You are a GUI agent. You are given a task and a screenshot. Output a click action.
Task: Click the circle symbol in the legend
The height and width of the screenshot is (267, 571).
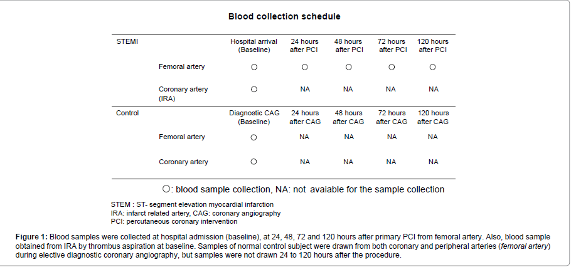click(x=166, y=189)
